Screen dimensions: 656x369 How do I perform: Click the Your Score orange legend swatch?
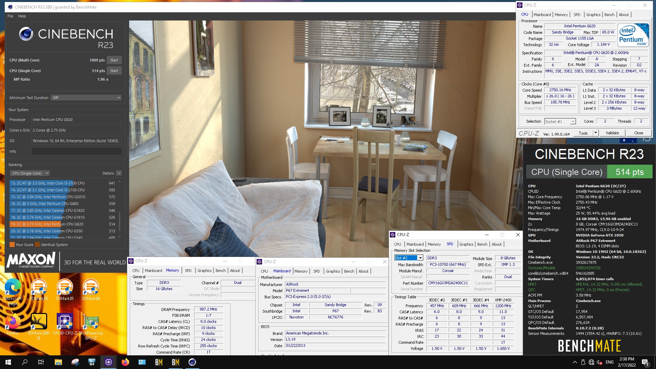point(12,245)
